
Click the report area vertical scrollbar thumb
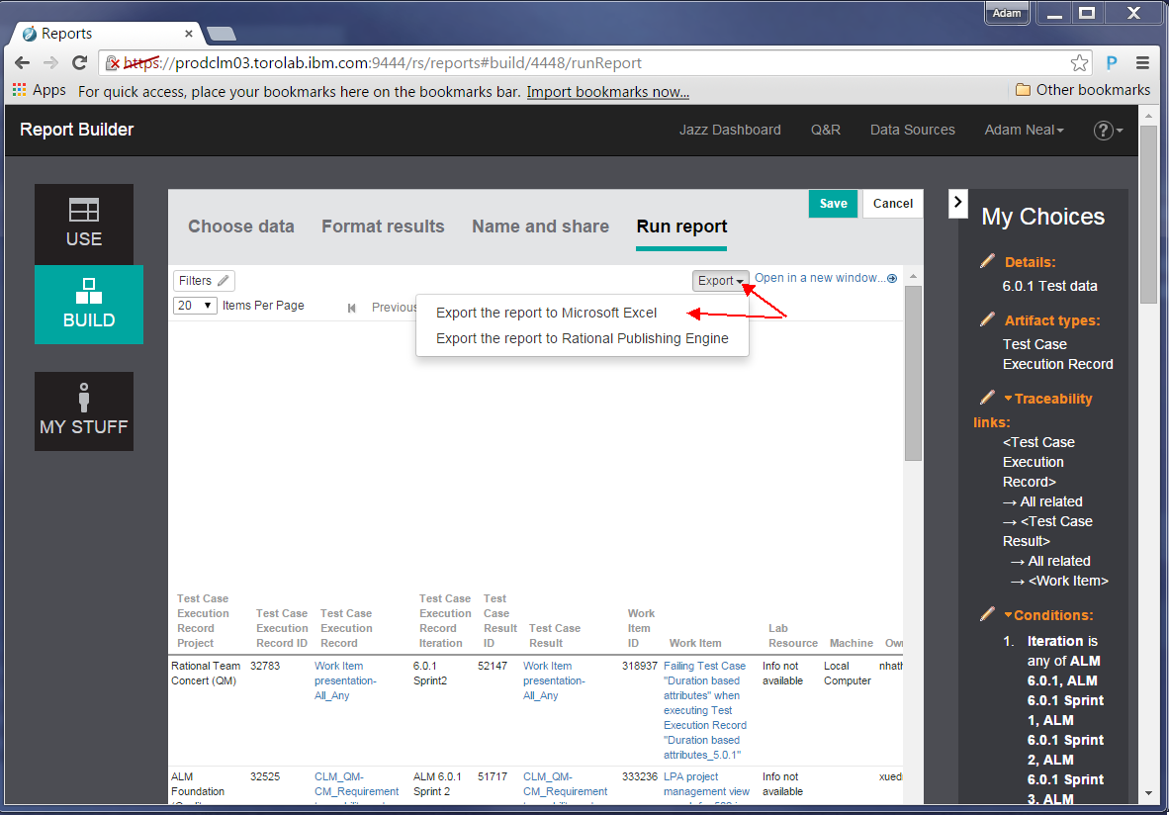click(x=913, y=373)
